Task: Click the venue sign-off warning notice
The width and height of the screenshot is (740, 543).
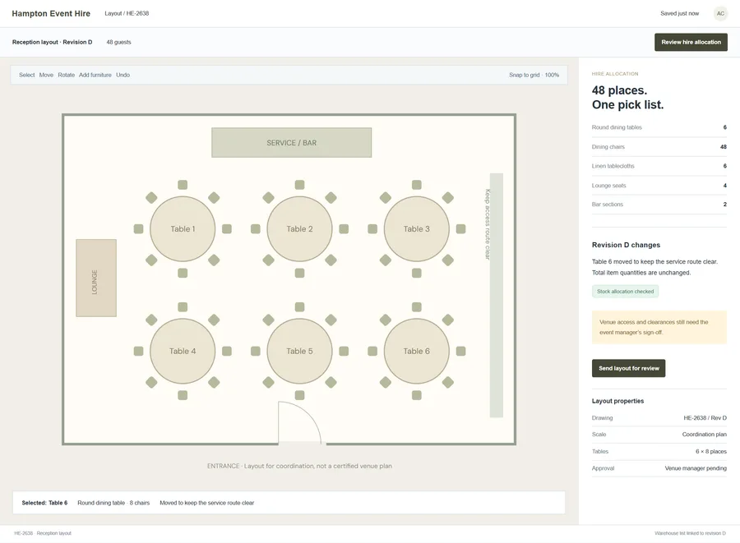Action: 659,327
